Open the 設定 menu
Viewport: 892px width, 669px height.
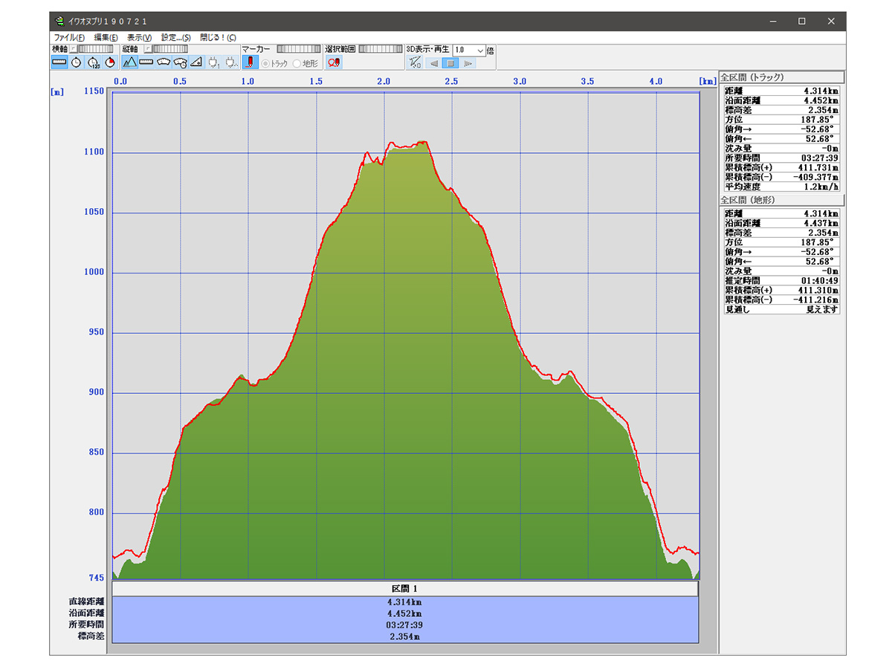(176, 37)
